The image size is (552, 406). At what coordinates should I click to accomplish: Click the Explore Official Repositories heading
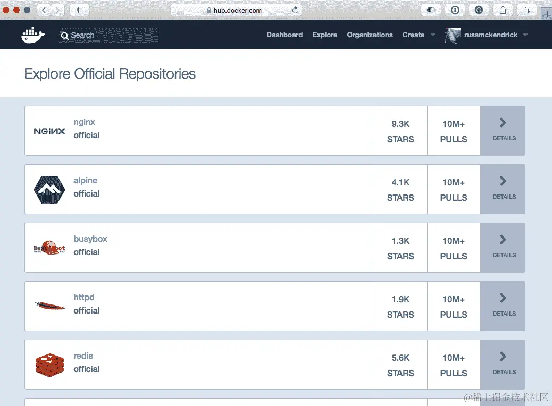tap(110, 74)
